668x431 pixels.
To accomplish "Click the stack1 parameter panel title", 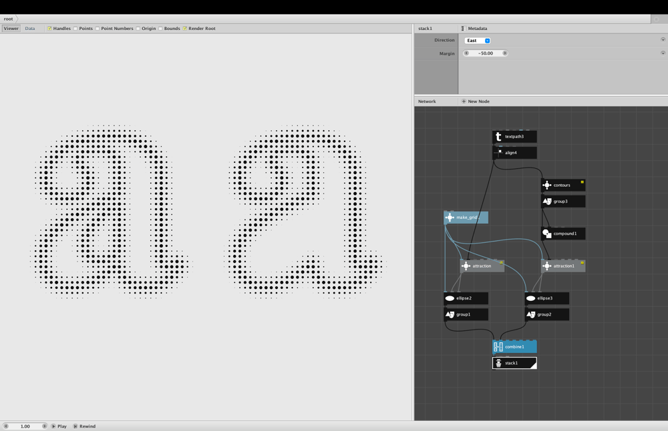I will 425,29.
